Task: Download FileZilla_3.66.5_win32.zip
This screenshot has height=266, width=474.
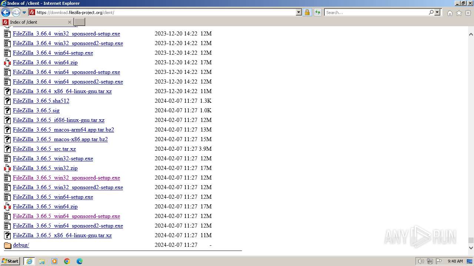Action: [45, 168]
